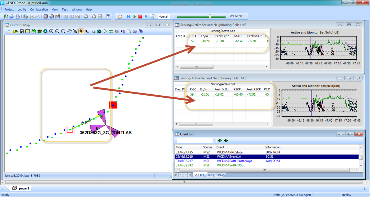
Task: Toggle the green grid icon on map toolbar
Action: [x=111, y=31]
